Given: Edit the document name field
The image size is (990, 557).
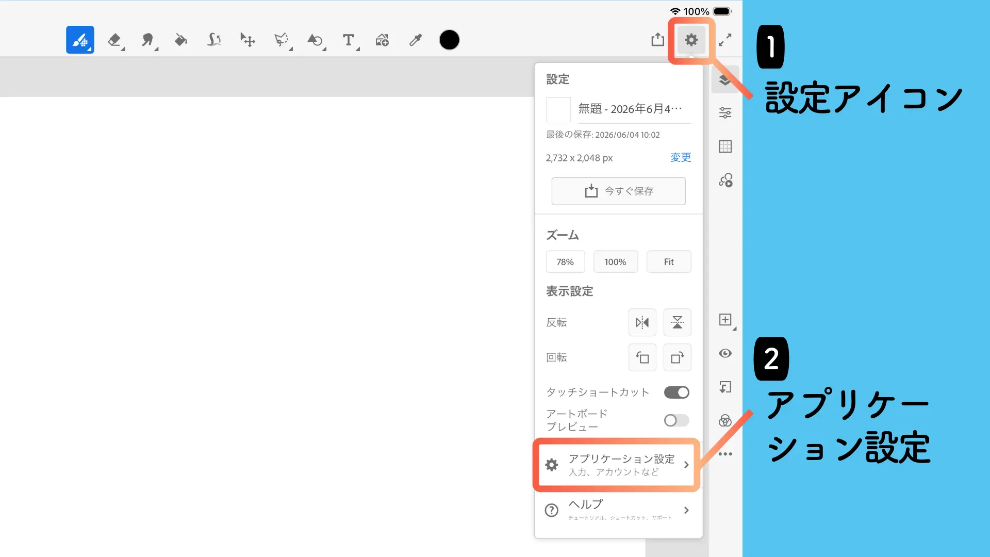Looking at the screenshot, I should point(634,109).
